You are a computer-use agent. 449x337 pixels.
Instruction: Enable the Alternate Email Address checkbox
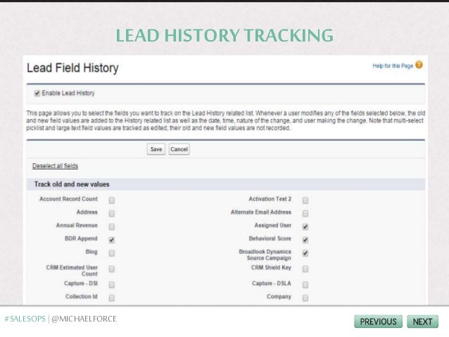point(305,213)
